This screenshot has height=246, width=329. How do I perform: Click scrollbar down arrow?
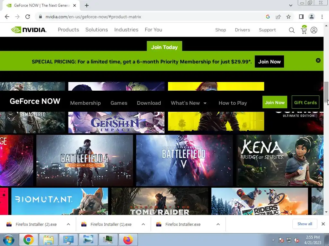[326, 212]
